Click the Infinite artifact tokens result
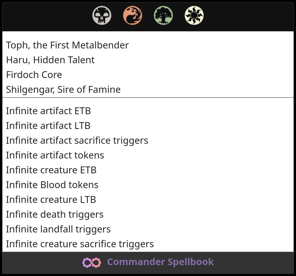The width and height of the screenshot is (296, 276). [55, 155]
